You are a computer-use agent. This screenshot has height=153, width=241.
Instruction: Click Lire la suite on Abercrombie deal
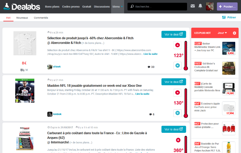(150, 54)
